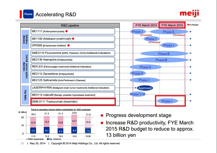Click the blue Pharma badge icon
217x153 pixels.
click(28, 14)
